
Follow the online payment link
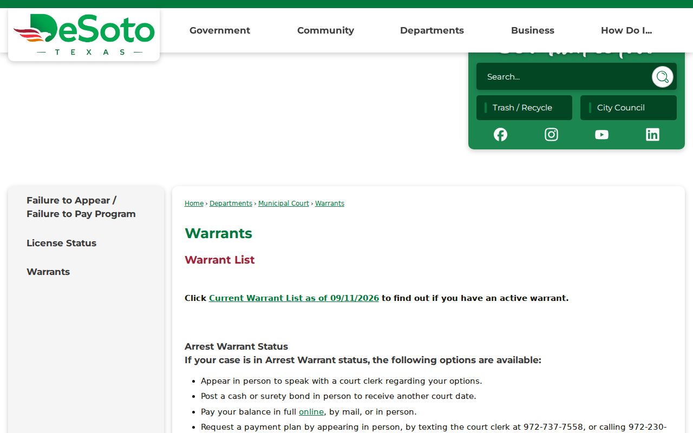click(311, 412)
